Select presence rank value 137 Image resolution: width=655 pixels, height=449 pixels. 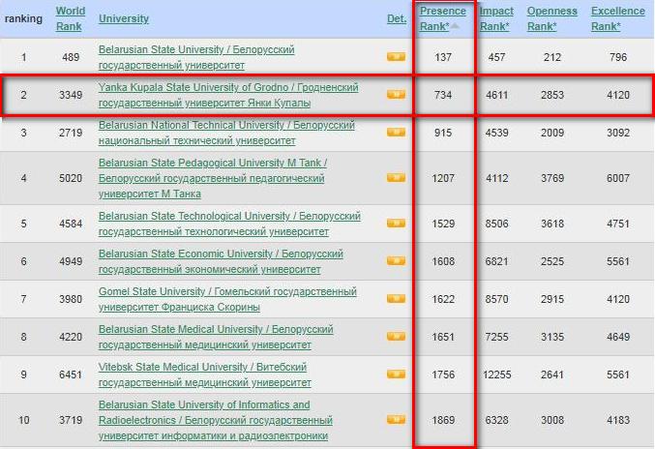pos(443,57)
